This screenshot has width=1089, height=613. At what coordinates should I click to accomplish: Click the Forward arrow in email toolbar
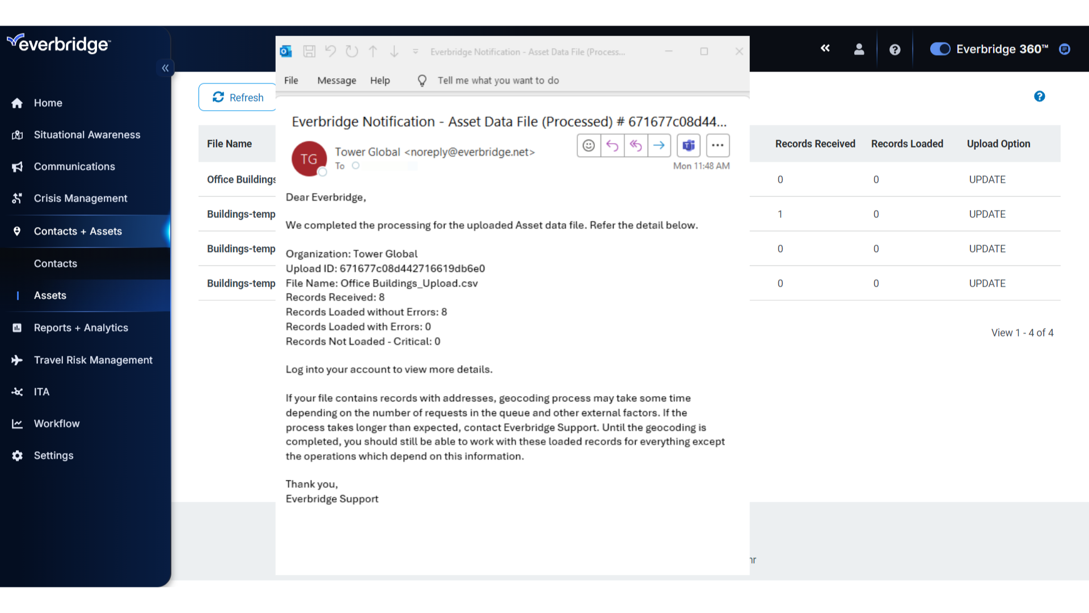point(660,145)
